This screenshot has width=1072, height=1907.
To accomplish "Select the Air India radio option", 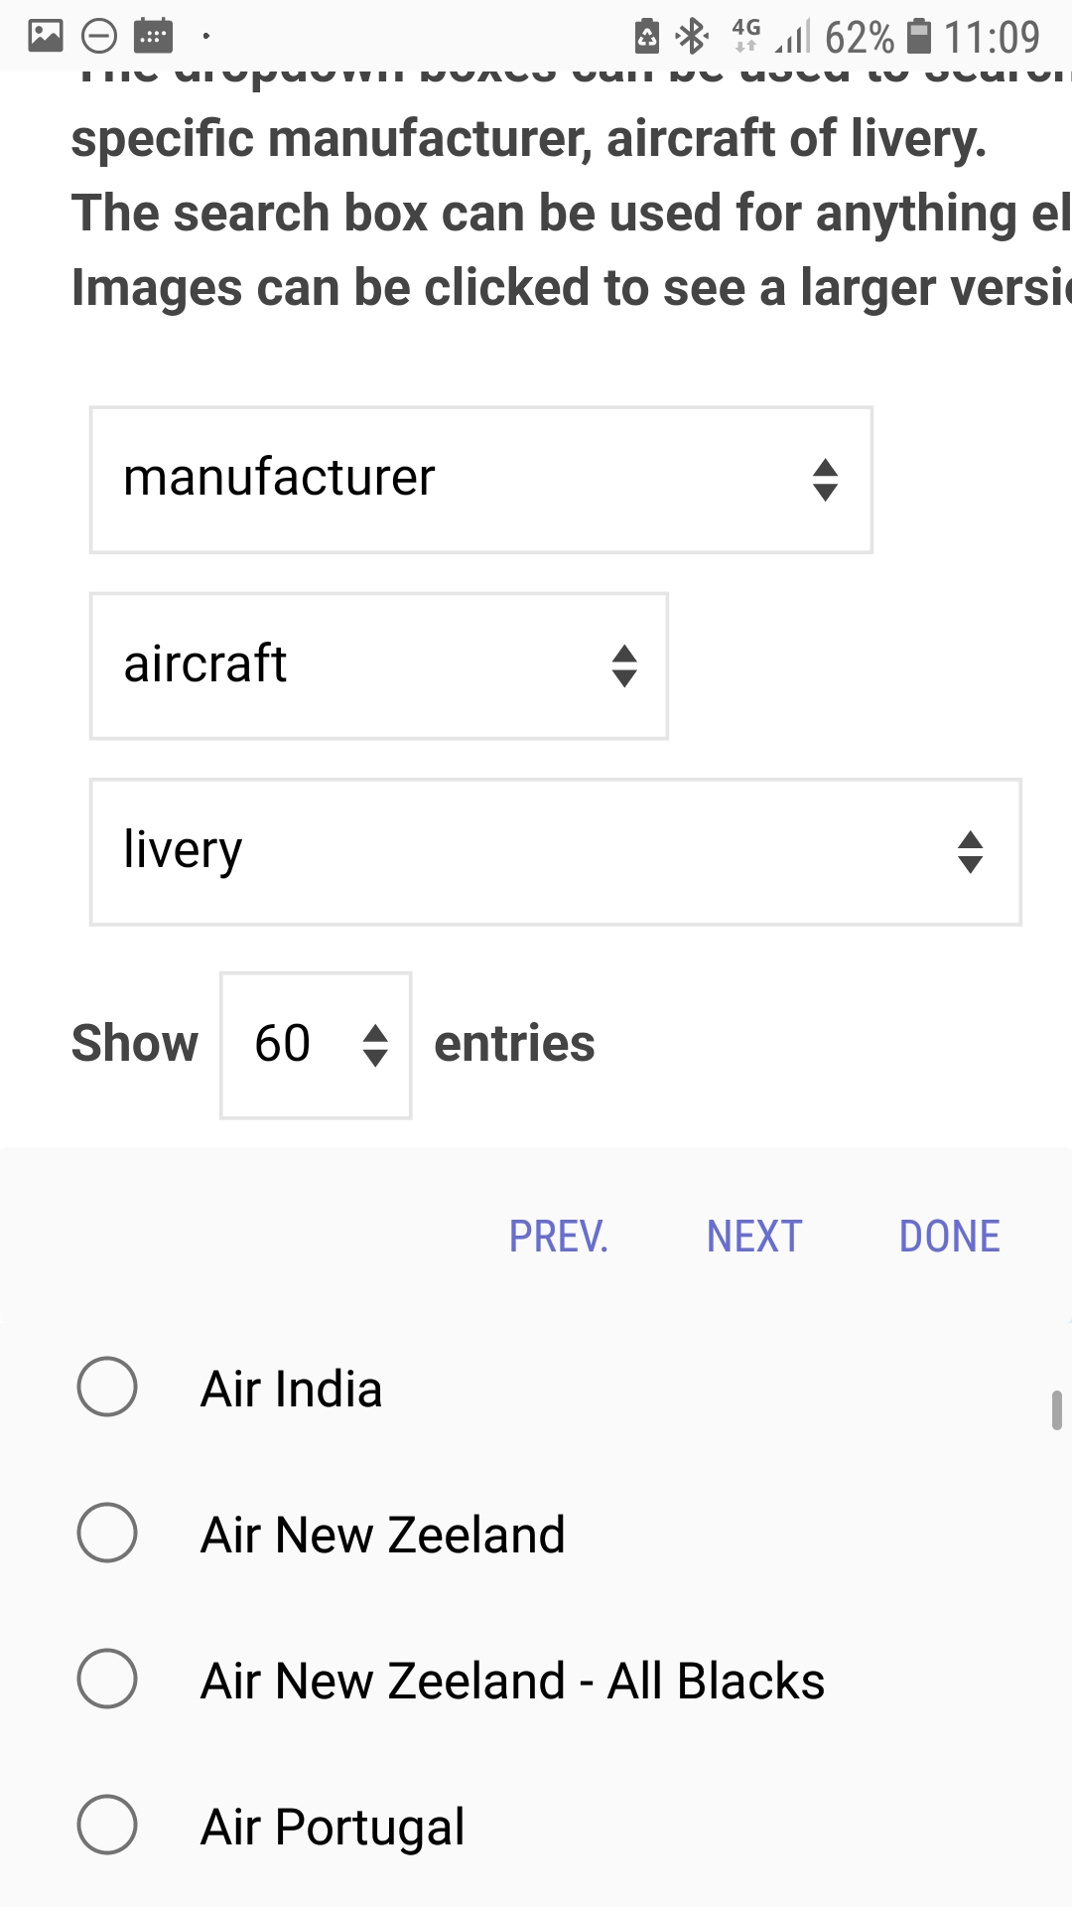I will pos(107,1387).
